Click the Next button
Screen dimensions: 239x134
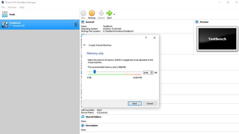click(135, 104)
